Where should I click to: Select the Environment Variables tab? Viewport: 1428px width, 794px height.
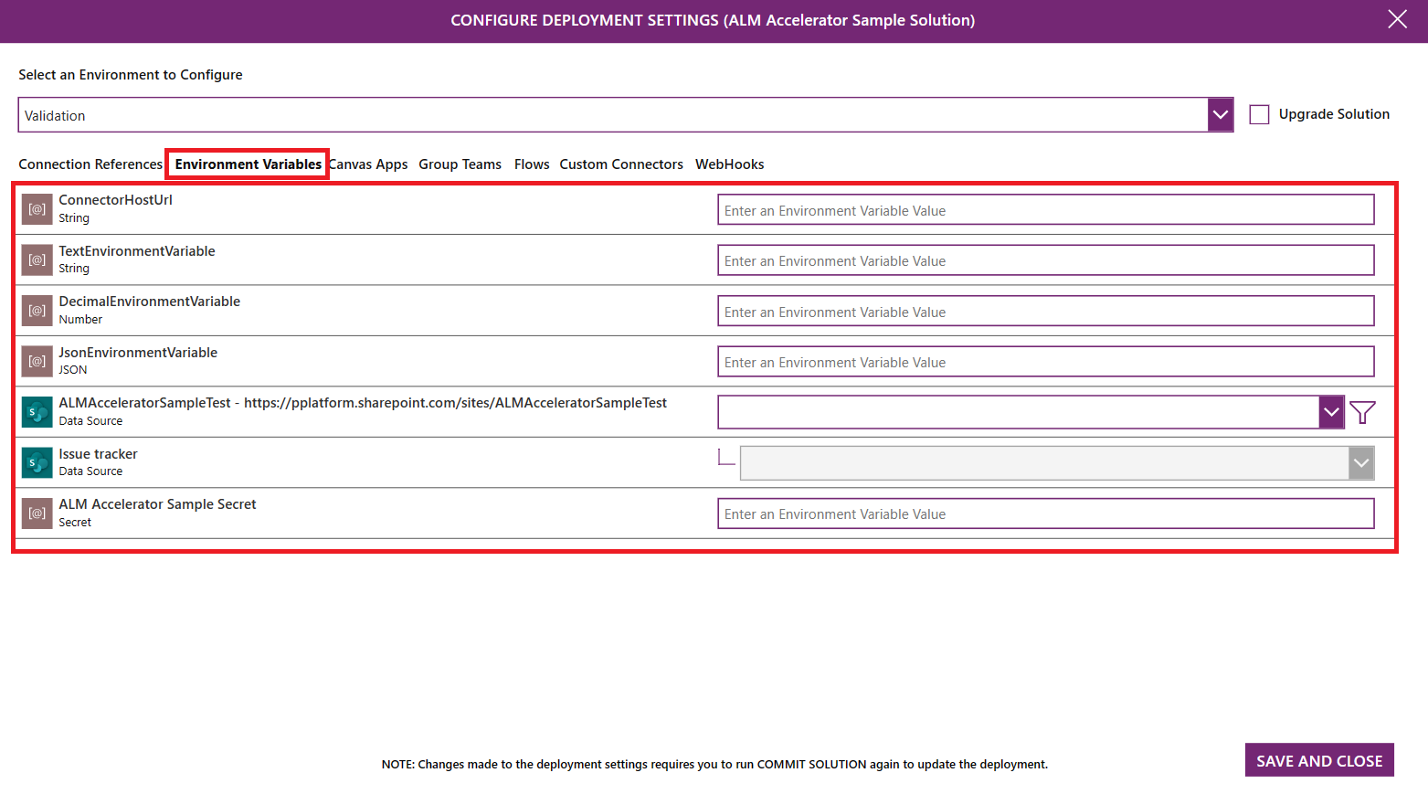point(249,164)
